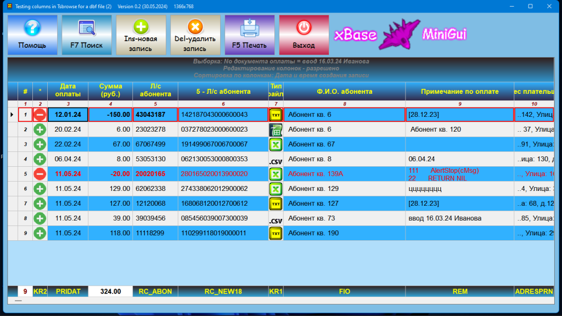
Task: Open the Помощь help button
Action: pyautogui.click(x=32, y=35)
